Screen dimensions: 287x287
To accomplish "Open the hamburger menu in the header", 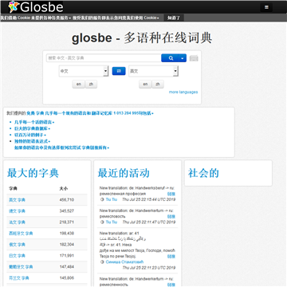I will click(266, 7).
